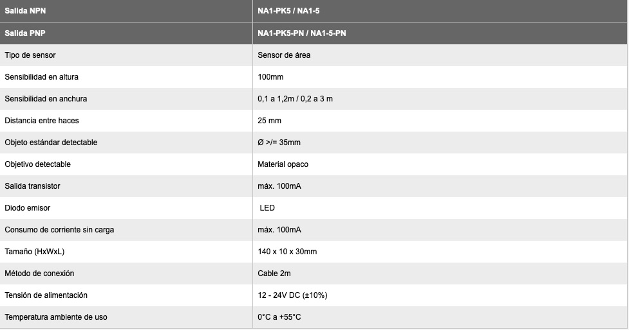Click the 'Salida PNP' header cell
This screenshot has width=629, height=330.
[126, 33]
